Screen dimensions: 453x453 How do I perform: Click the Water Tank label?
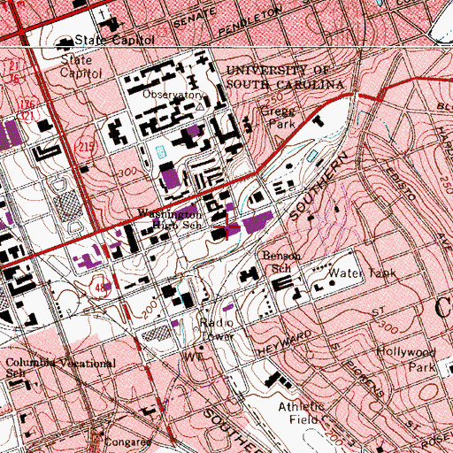tap(362, 273)
